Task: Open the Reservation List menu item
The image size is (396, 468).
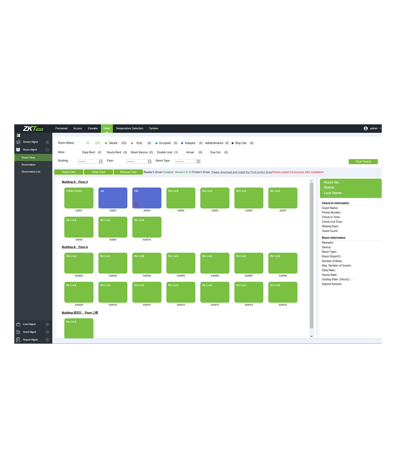Action: pos(31,172)
